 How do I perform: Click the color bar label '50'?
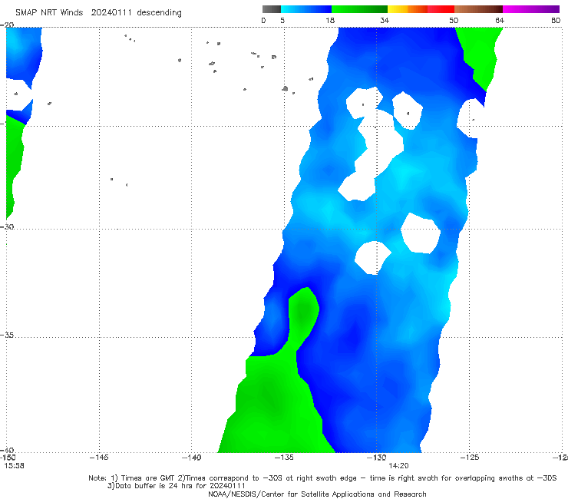(454, 20)
